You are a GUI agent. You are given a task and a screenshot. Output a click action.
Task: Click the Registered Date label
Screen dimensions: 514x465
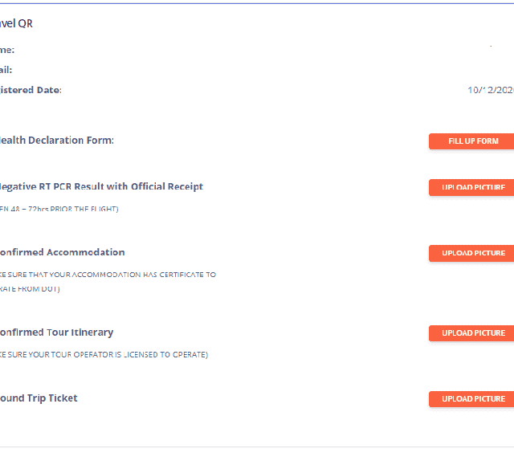click(x=31, y=90)
